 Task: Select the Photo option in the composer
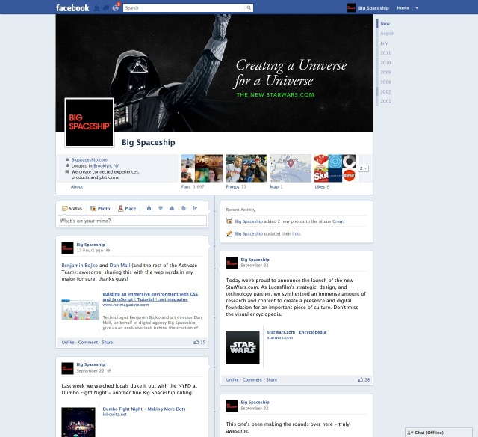(99, 208)
